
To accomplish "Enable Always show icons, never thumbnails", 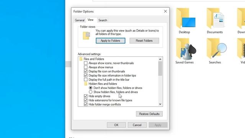I will click(86, 63).
